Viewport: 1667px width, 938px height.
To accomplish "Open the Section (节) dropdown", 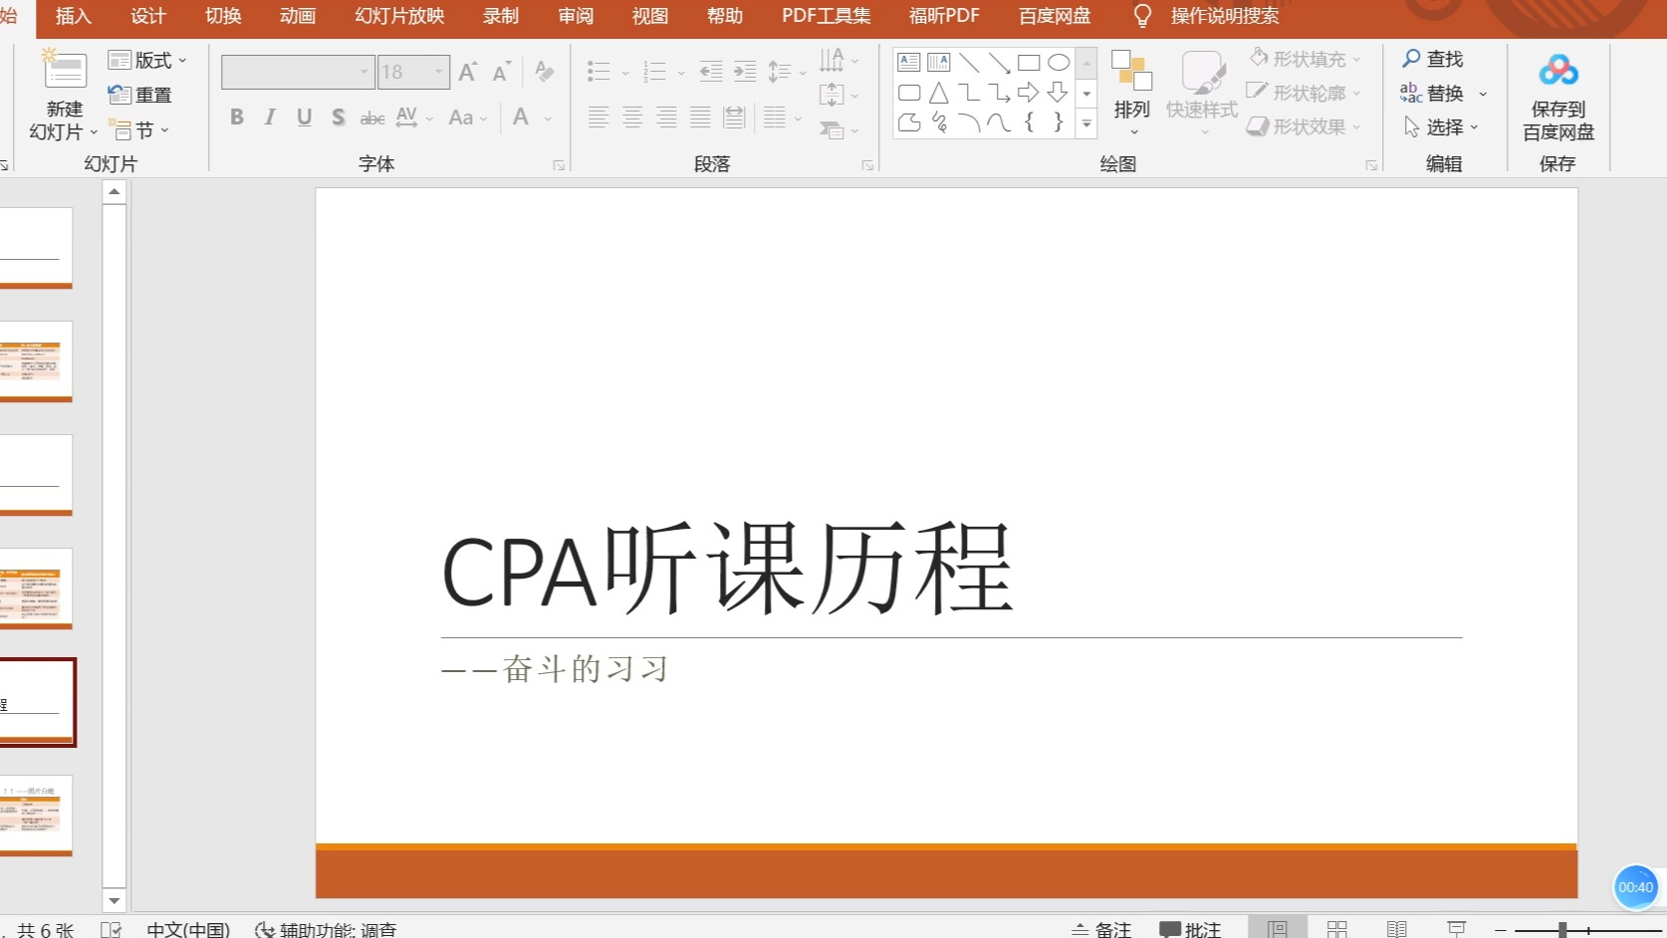I will (139, 129).
